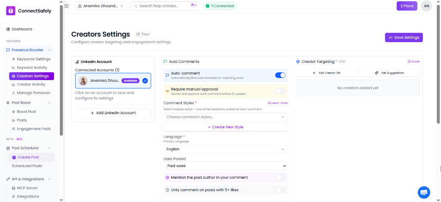
Task: Collapse the Post Scheduler section chevron
Action: click(x=50, y=148)
